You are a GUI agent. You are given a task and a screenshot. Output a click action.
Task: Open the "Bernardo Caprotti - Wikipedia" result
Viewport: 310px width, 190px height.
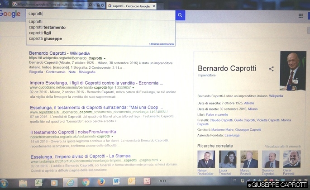tap(59, 53)
